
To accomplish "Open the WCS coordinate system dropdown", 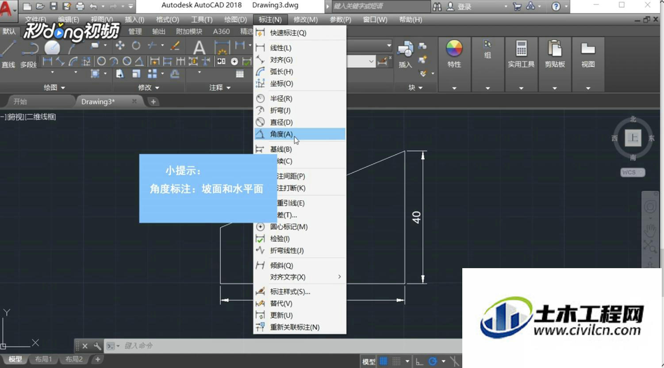I will click(x=633, y=172).
